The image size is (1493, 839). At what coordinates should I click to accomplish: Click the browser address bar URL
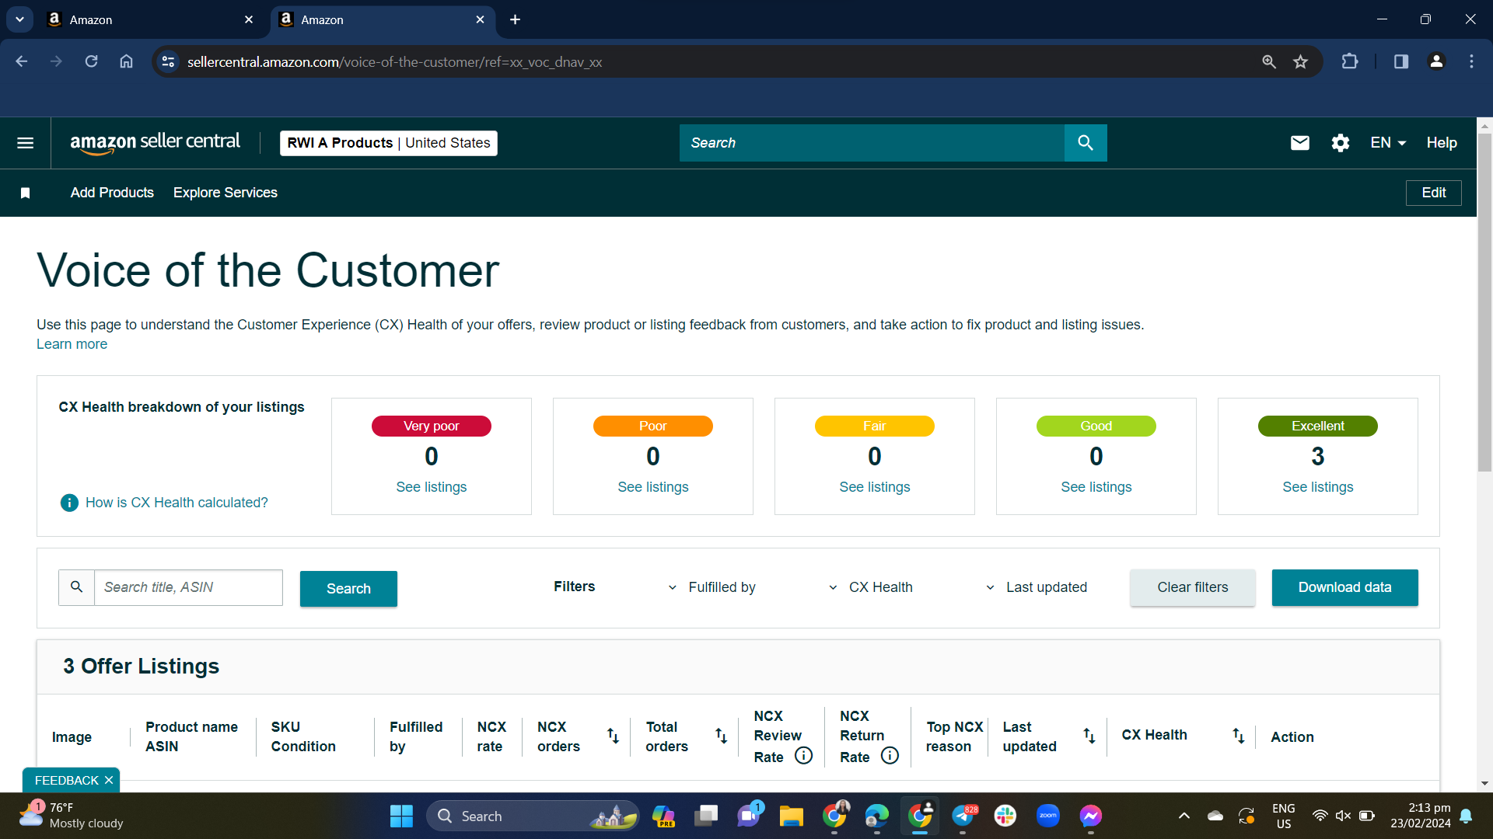click(x=394, y=61)
